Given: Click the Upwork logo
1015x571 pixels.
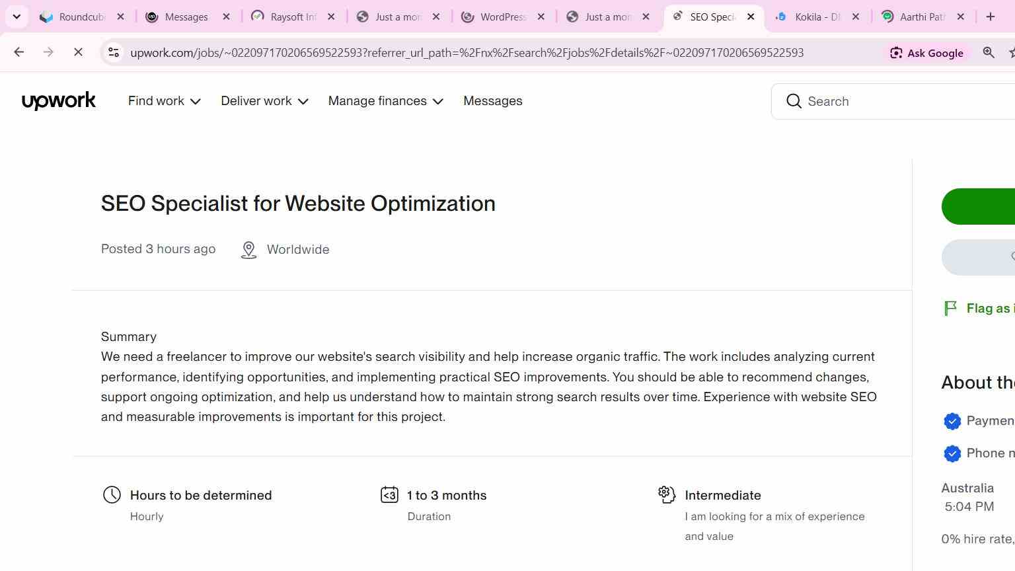Looking at the screenshot, I should [59, 101].
